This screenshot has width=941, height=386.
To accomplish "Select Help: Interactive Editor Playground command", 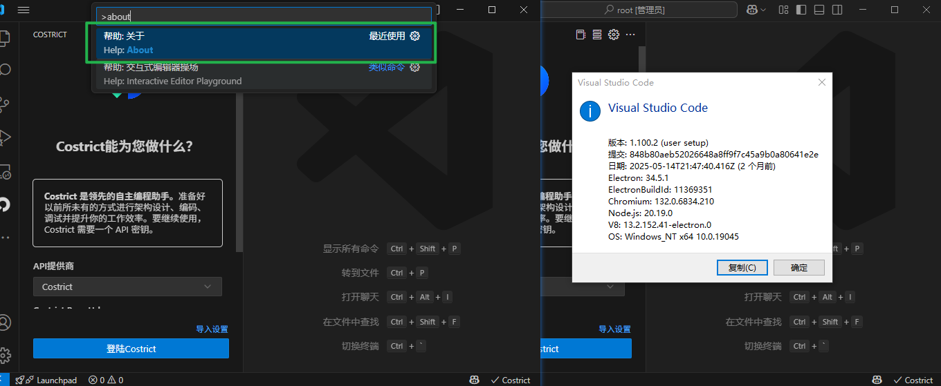I will (261, 75).
